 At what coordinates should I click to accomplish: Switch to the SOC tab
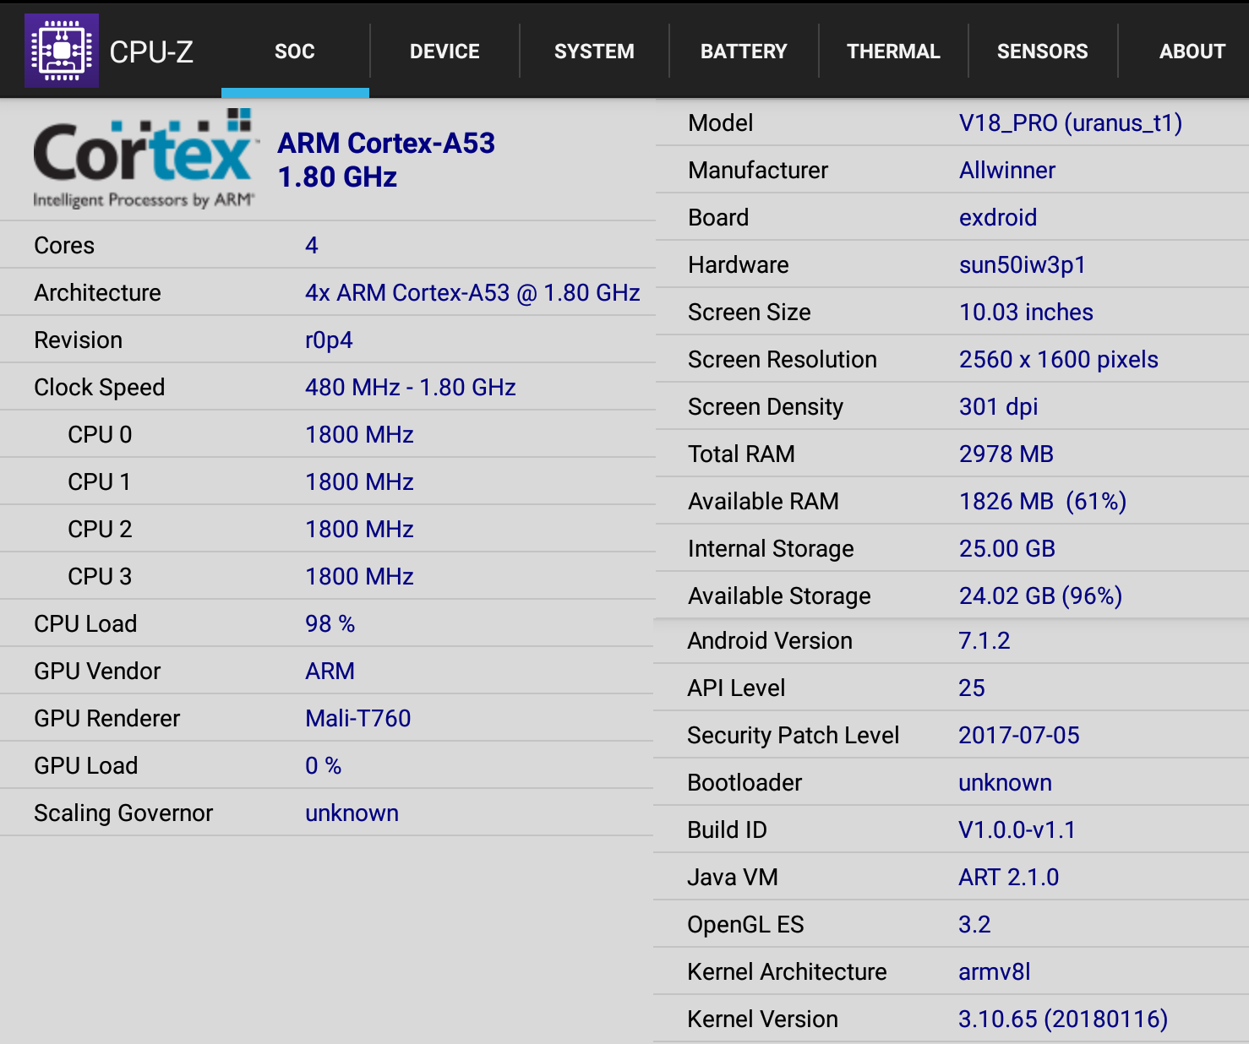295,52
